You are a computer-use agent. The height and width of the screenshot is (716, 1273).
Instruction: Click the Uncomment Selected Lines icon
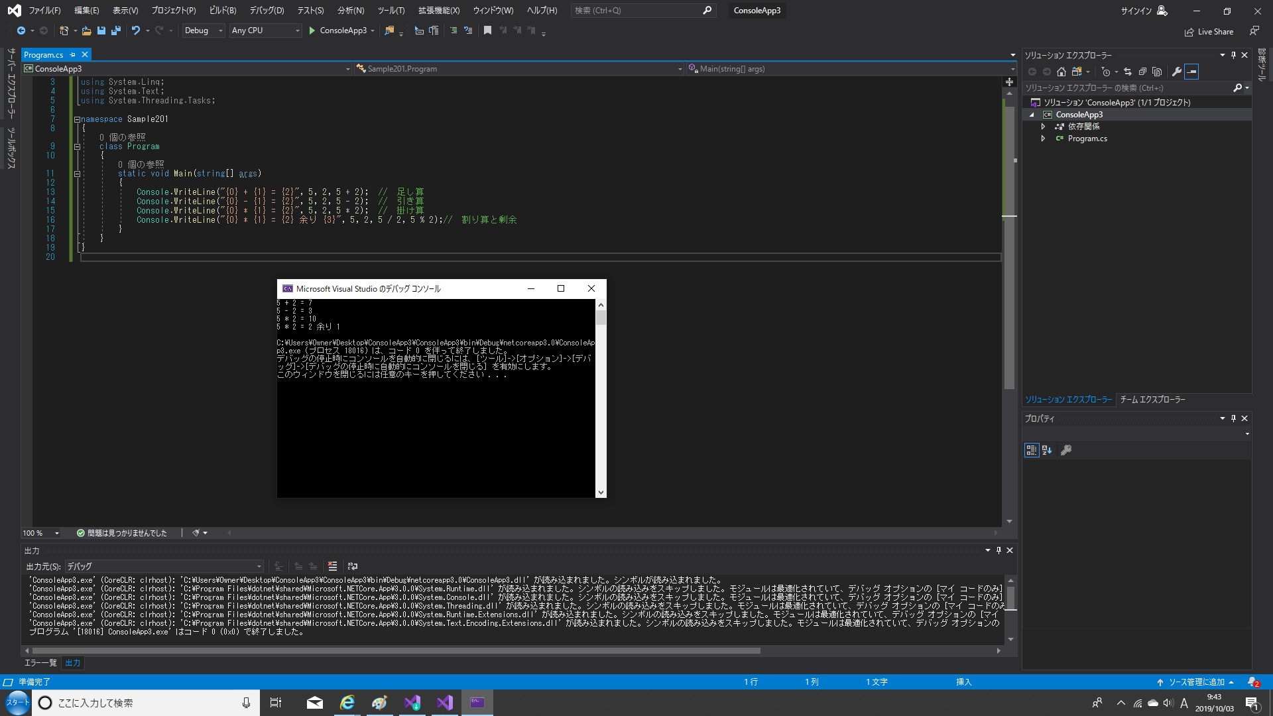[468, 30]
